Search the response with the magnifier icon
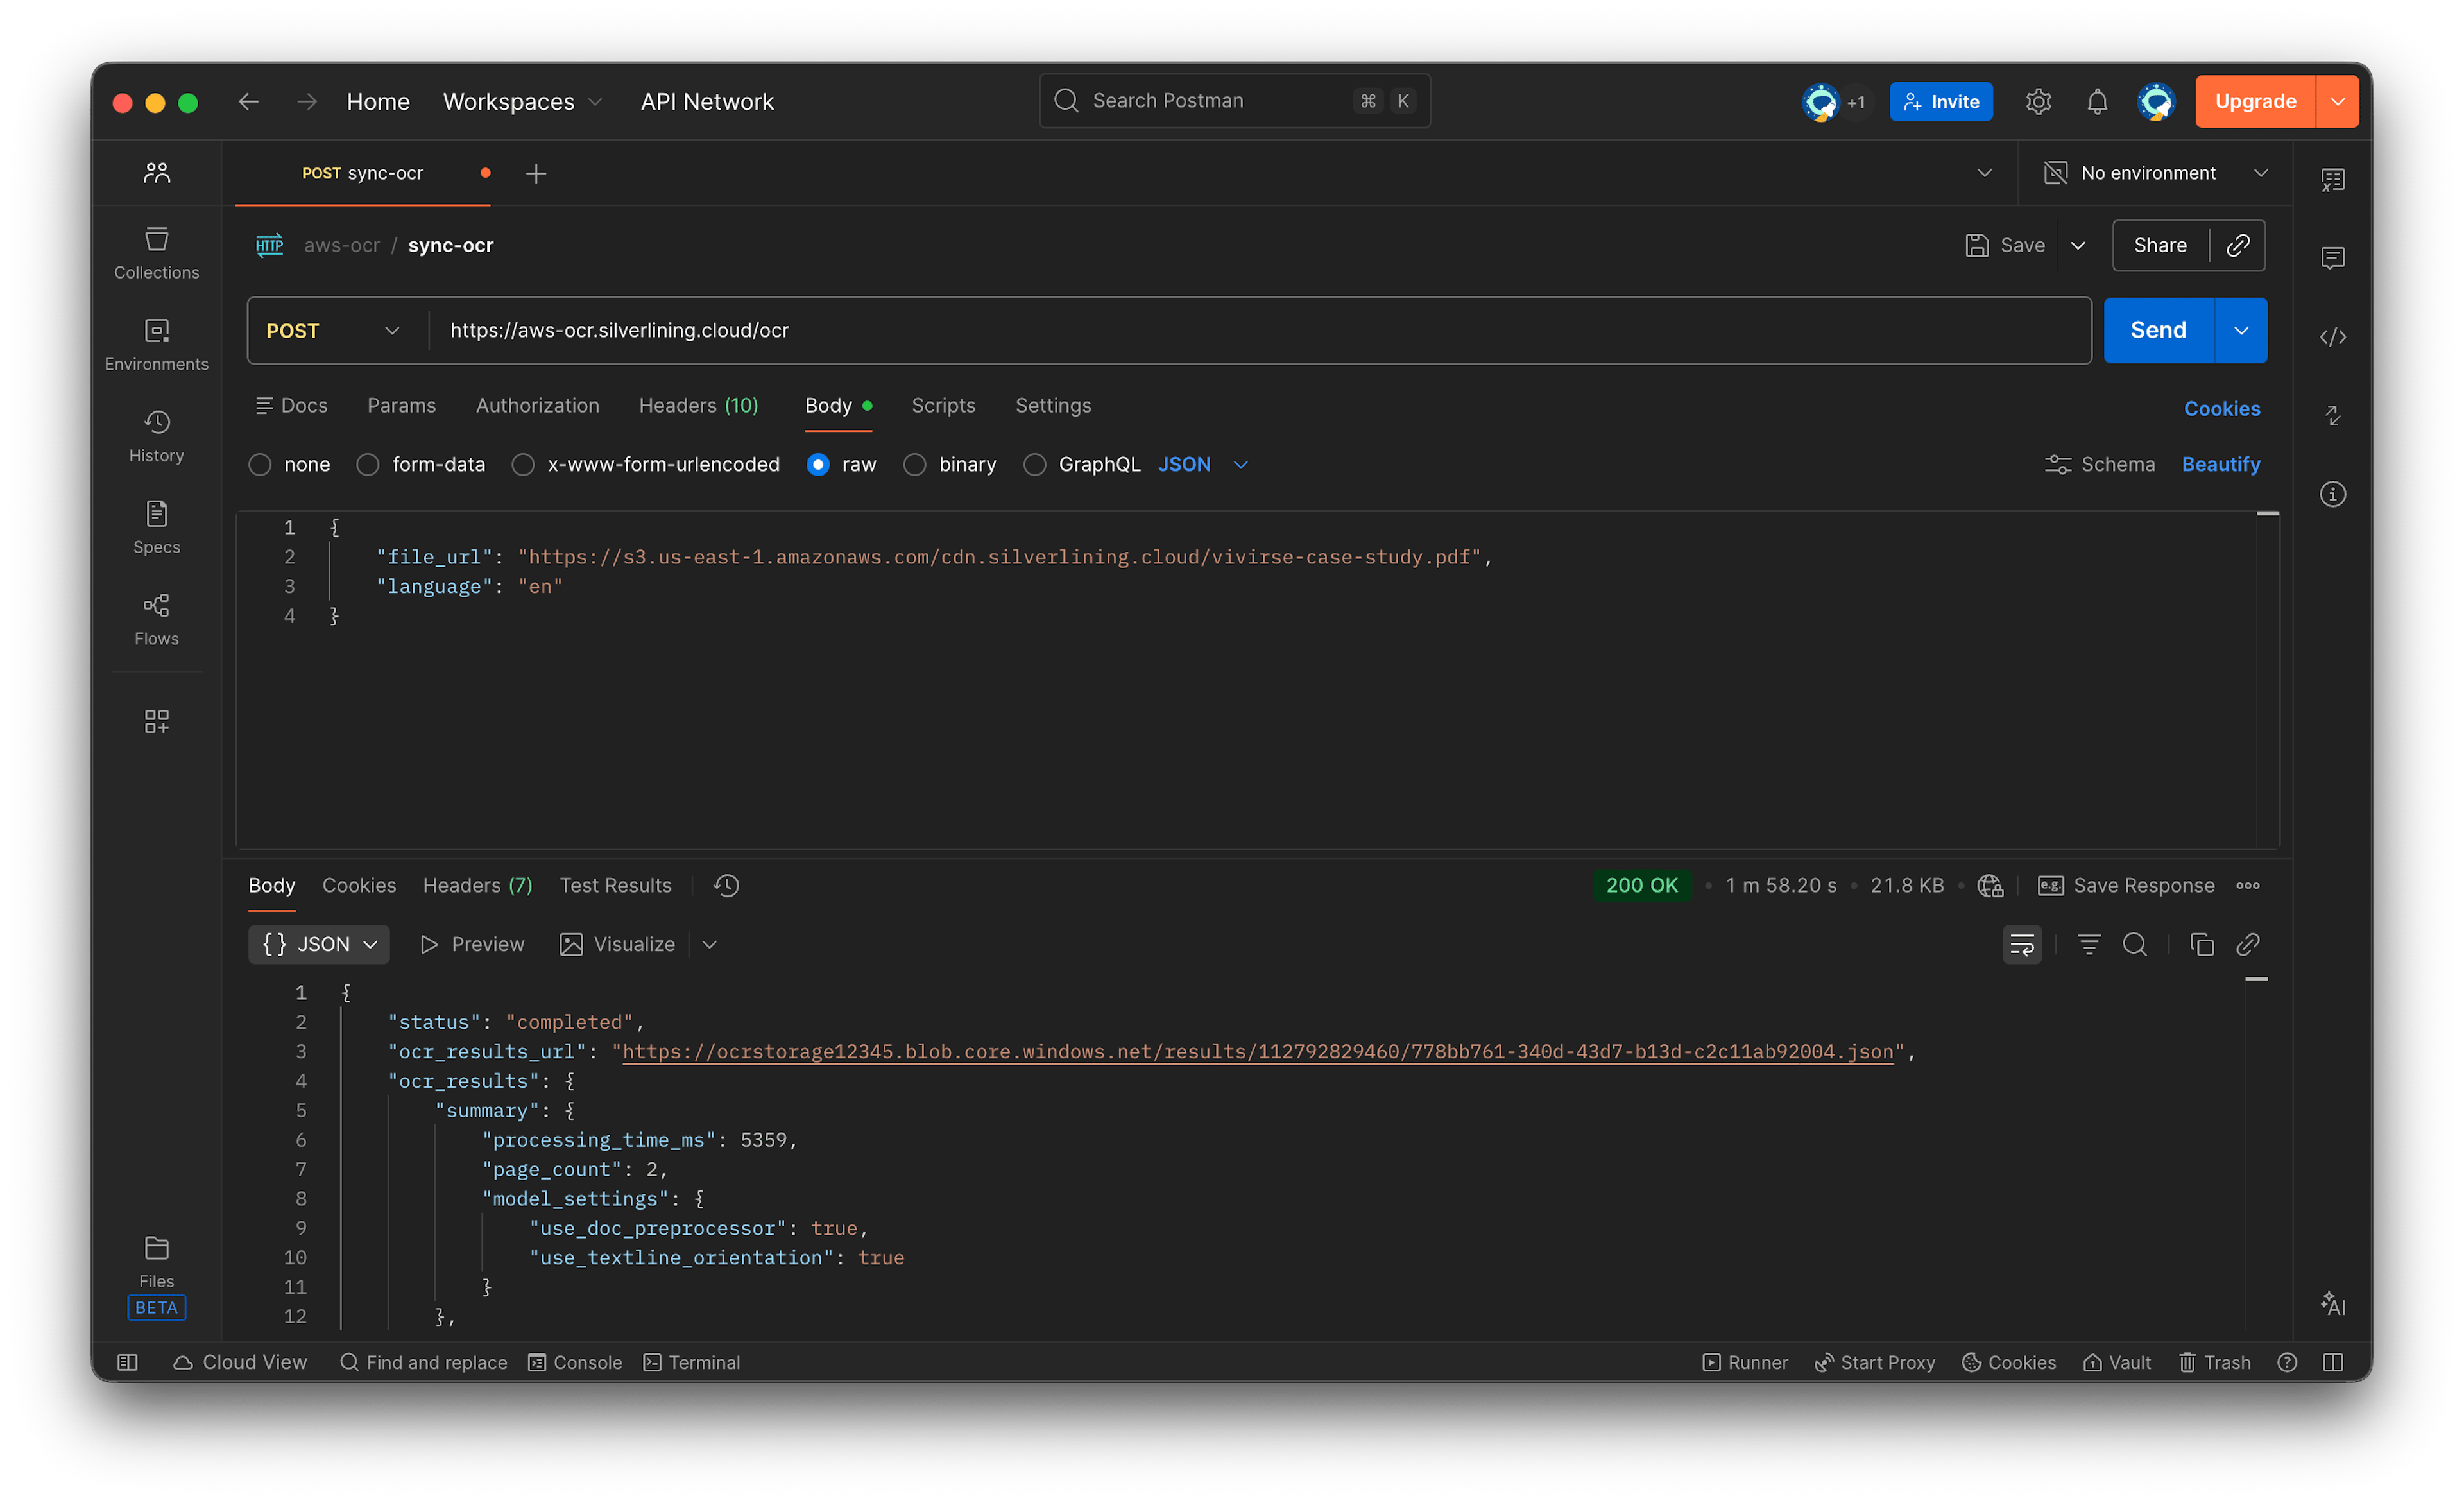This screenshot has height=1503, width=2464. click(2134, 944)
